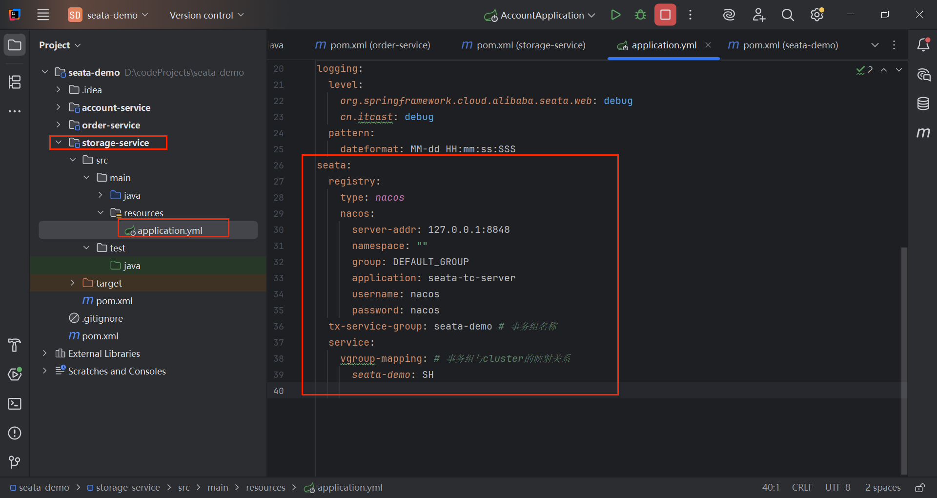Show more tool windows ellipsis
The width and height of the screenshot is (937, 498).
[15, 111]
